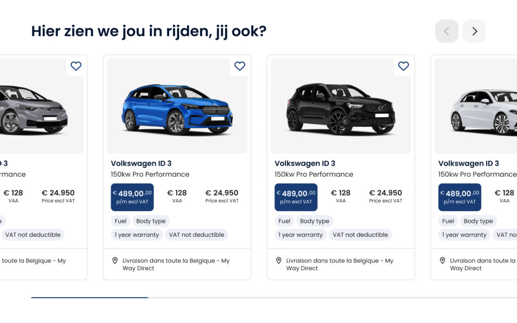Go to previous carousel slide

coord(446,31)
